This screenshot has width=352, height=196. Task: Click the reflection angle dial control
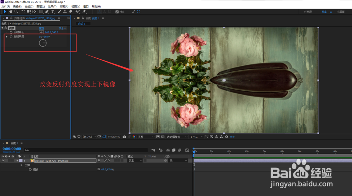coord(43,43)
